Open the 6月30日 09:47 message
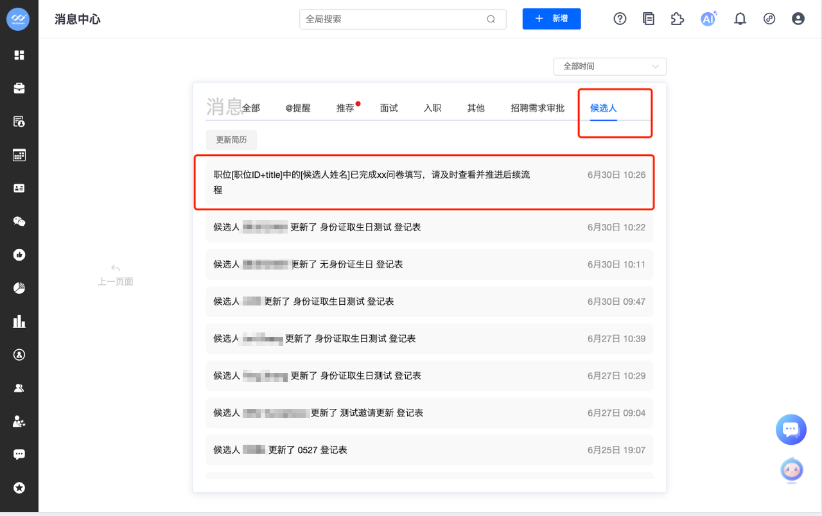822x516 pixels. pos(430,302)
